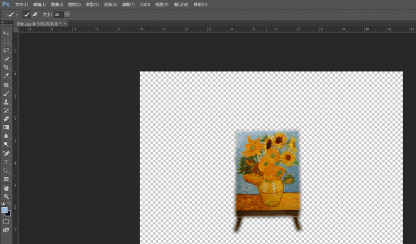
Task: Expand the toolbox with double-arrow toggle
Action: (x=3, y=22)
